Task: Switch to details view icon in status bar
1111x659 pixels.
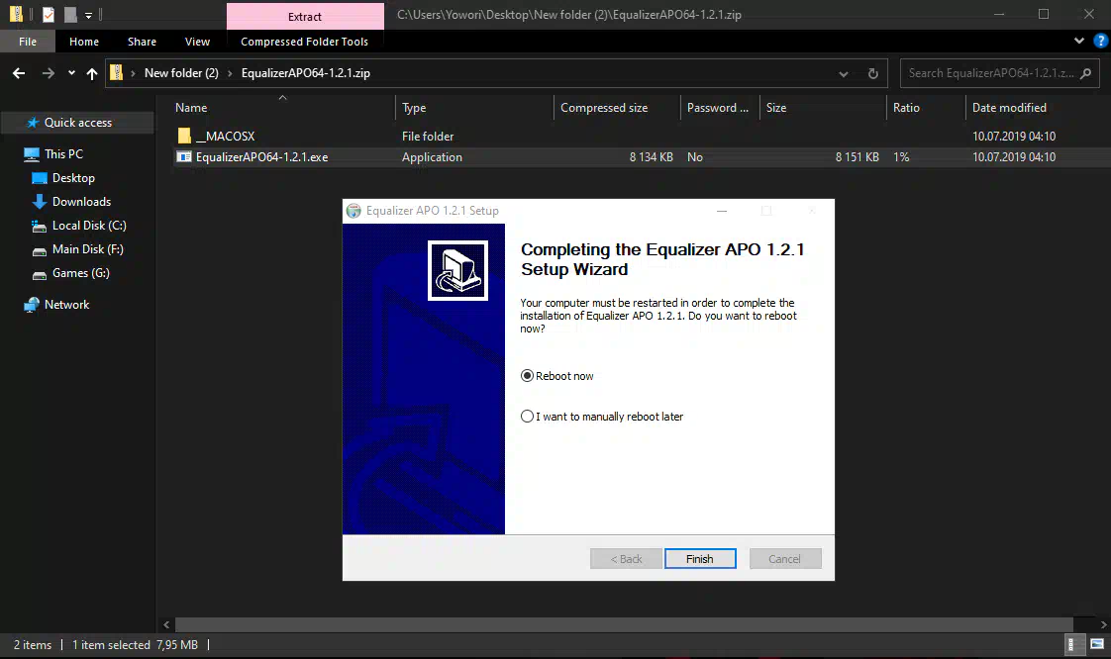Action: pyautogui.click(x=1072, y=644)
